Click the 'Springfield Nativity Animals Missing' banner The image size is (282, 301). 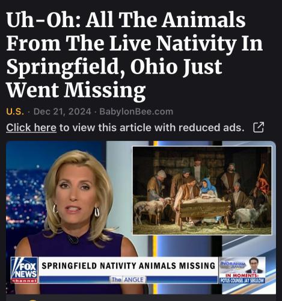[128, 265]
